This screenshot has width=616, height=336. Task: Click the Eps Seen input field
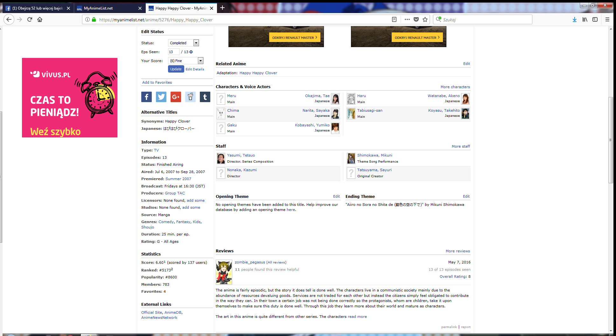[174, 52]
